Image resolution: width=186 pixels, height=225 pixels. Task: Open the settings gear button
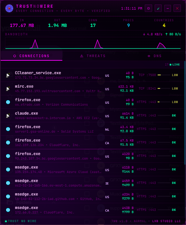click(x=148, y=8)
